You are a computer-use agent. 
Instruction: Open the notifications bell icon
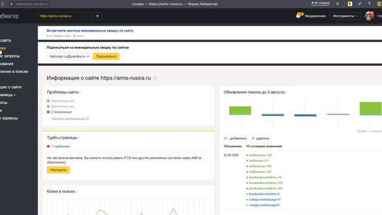click(x=298, y=16)
